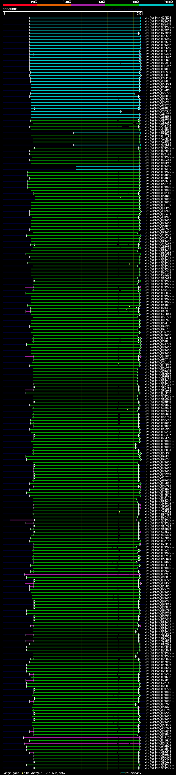Screen dimensions: 176x775
Task: Click the UniRef100_B3M9J6 label
Action: click(158, 743)
